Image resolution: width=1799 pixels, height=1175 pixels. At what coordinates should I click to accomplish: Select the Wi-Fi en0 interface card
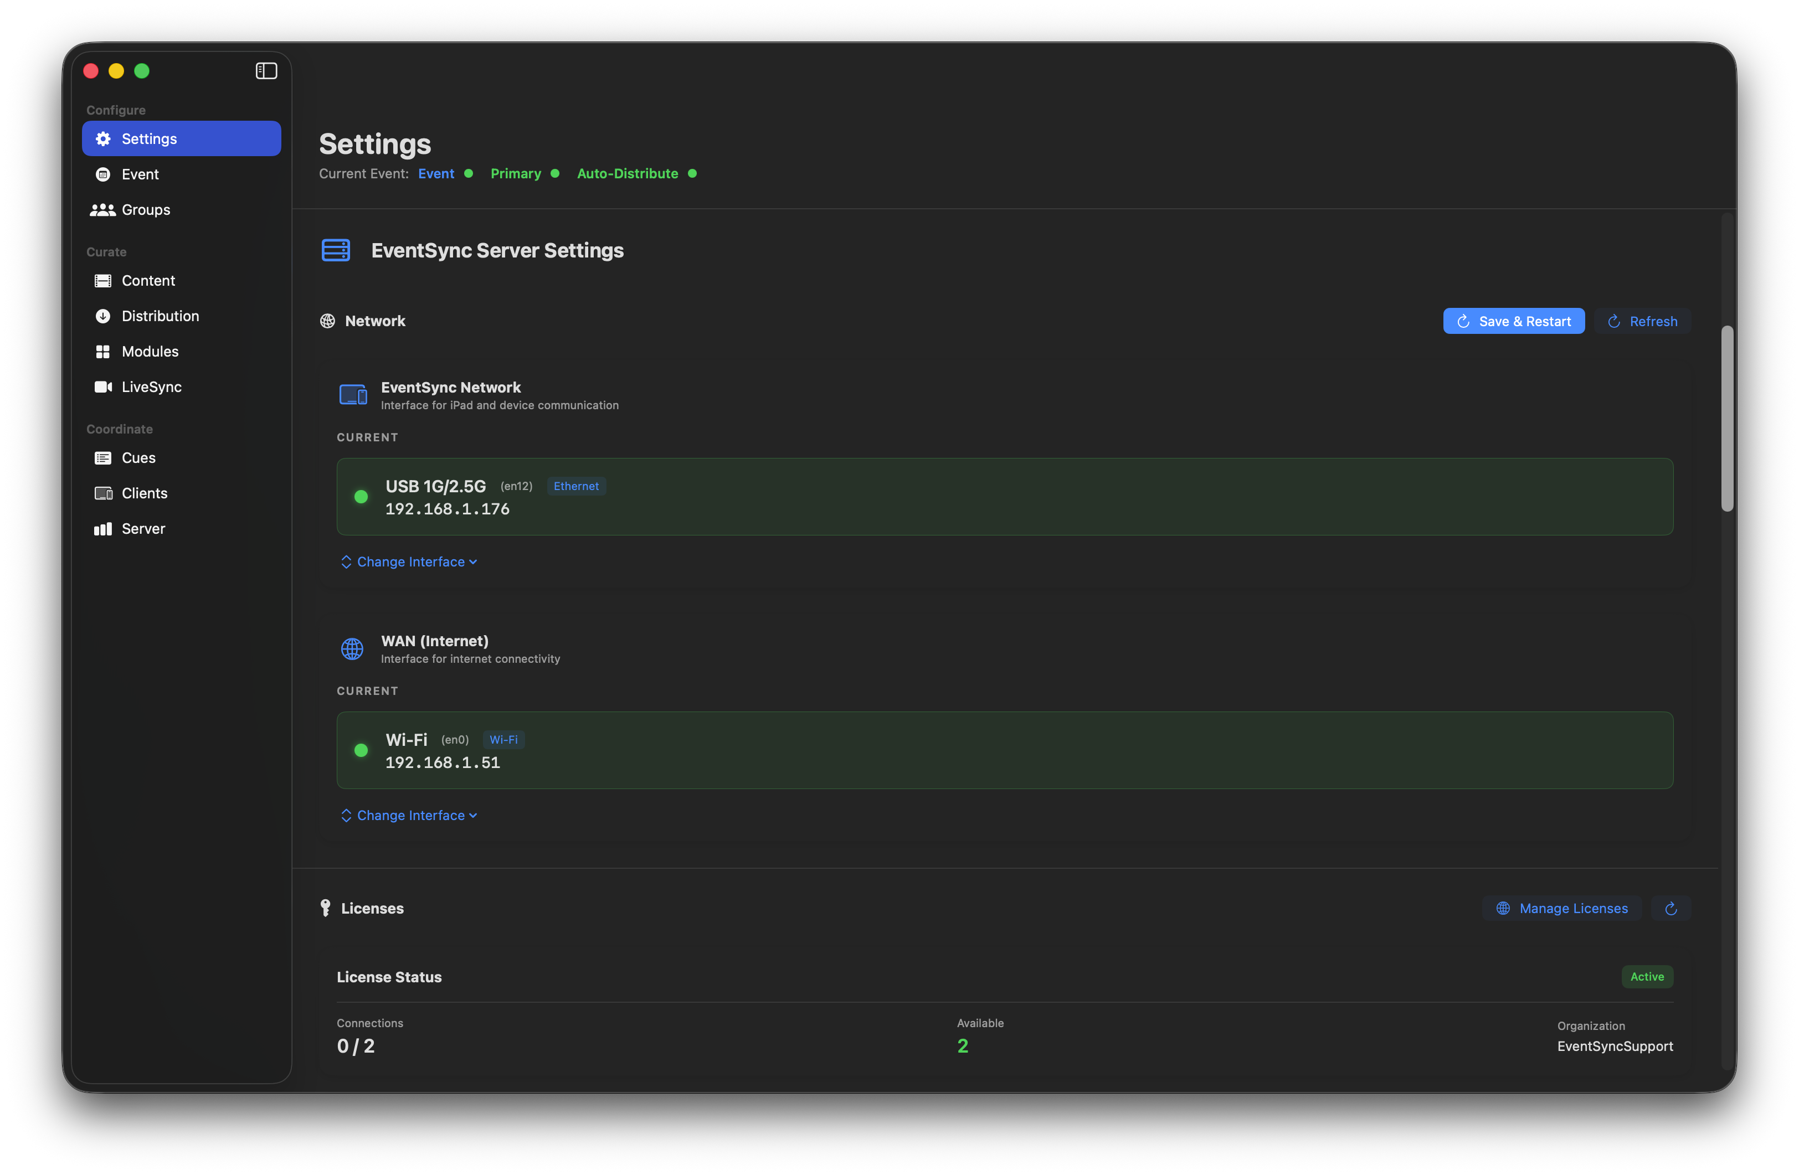[x=1005, y=750]
